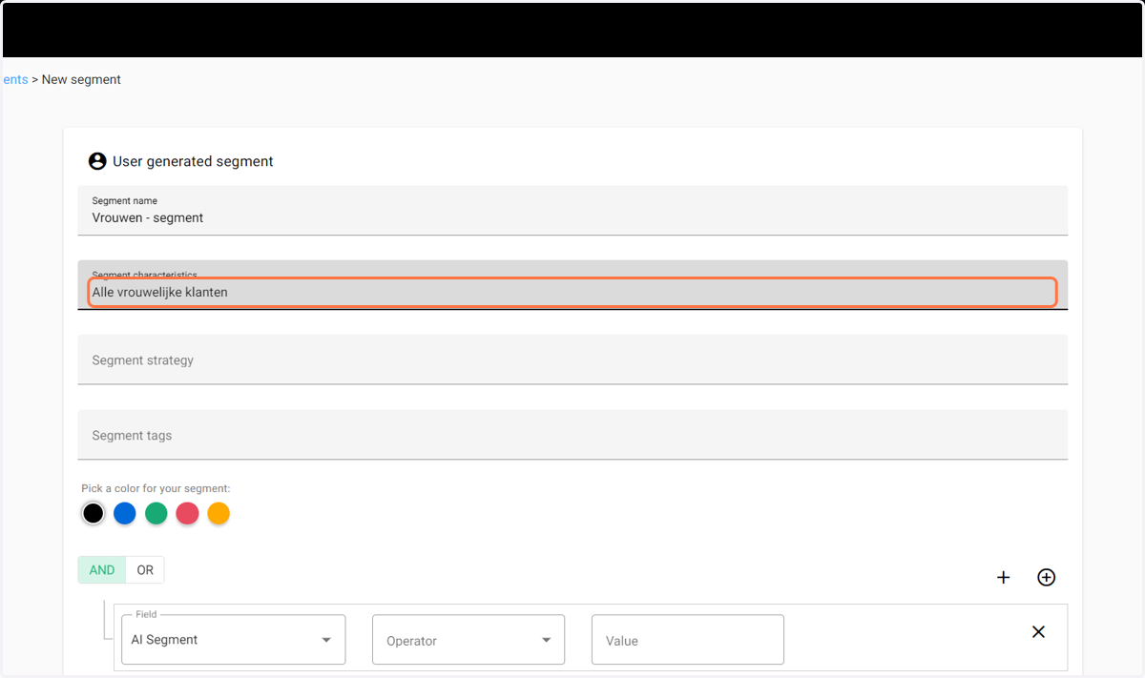Pick the orange segment color
Image resolution: width=1145 pixels, height=678 pixels.
[x=219, y=513]
